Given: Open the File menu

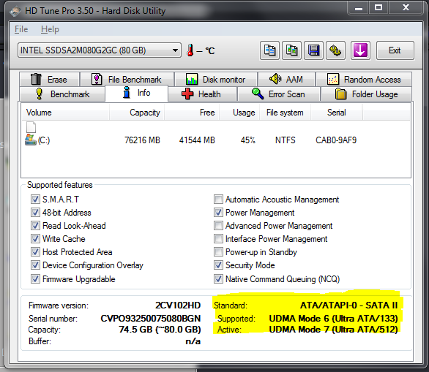Looking at the screenshot, I should click(x=21, y=29).
